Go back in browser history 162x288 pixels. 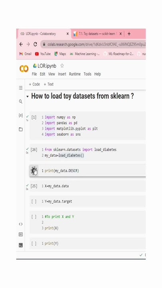[21, 44]
